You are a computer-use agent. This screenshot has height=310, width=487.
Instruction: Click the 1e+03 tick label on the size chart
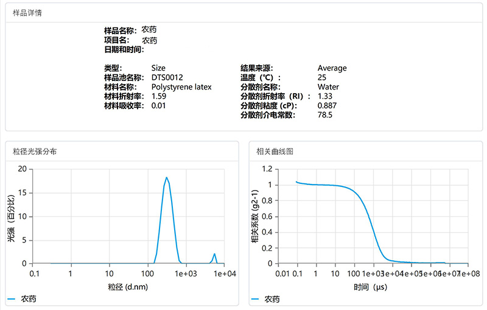click(186, 273)
